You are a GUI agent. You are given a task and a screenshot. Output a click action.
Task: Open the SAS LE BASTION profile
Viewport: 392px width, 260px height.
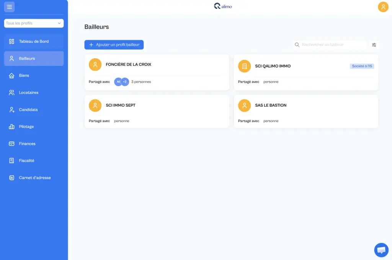coord(306,111)
